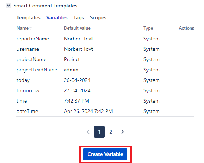Image resolution: width=204 pixels, height=163 pixels.
Task: Click the Name column header
Action: (x=23, y=28)
